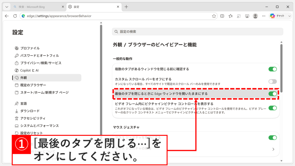Click the sidebar vertical scrollbar

tap(101, 80)
